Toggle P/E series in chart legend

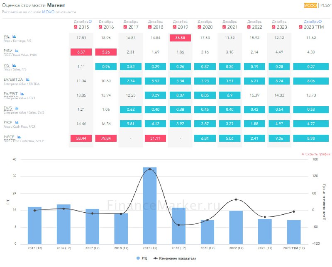point(142,258)
